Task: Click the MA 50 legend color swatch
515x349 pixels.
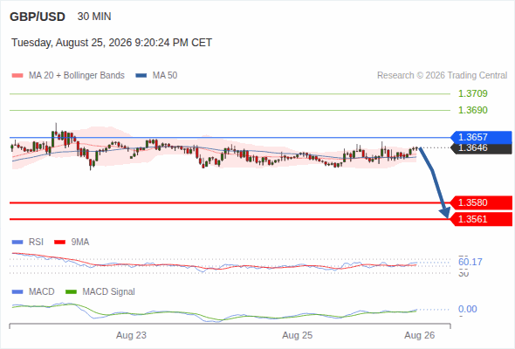Action: click(141, 76)
